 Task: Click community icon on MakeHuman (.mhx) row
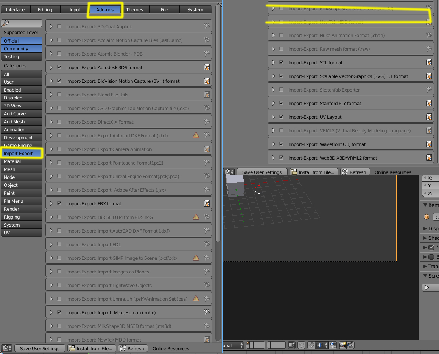click(207, 312)
